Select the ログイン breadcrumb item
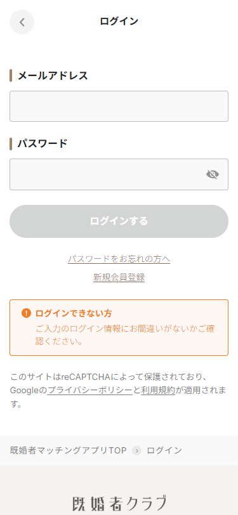This screenshot has width=238, height=515. tap(164, 450)
